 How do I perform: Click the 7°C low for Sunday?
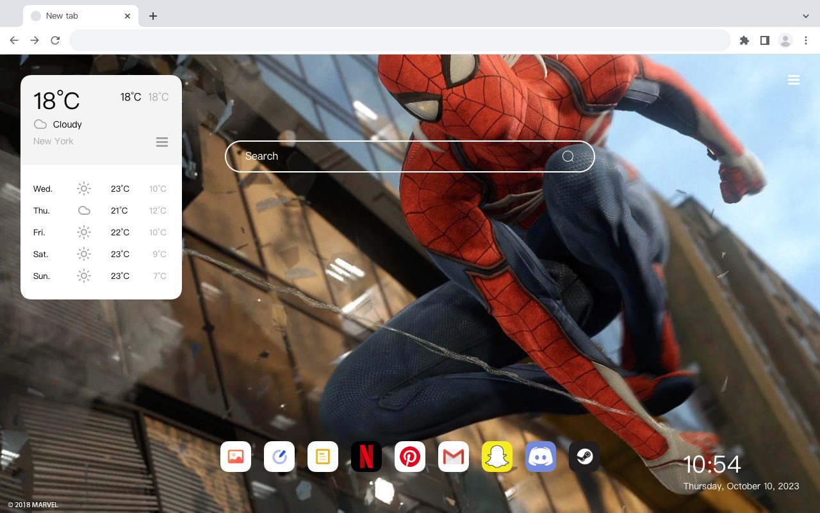[160, 276]
